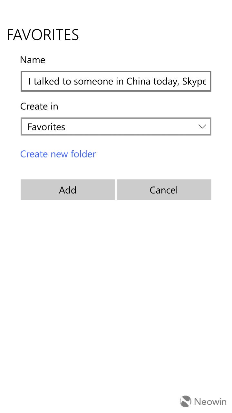
Task: Click the FAVORITES page heading
Action: pyautogui.click(x=43, y=35)
